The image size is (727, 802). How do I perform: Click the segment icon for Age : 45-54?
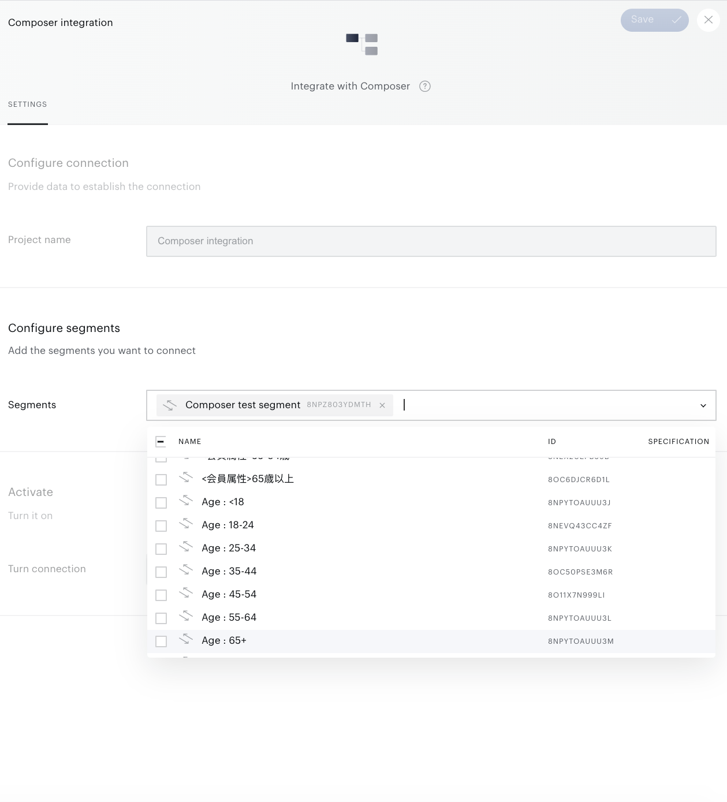(x=185, y=593)
